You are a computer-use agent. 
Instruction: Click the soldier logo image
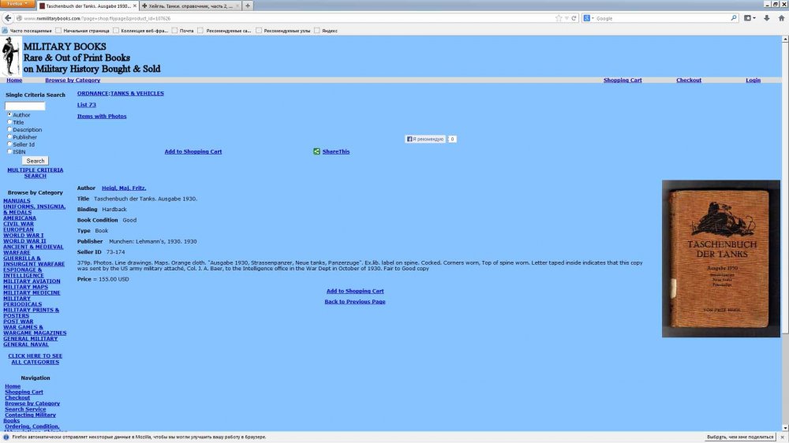[x=10, y=56]
